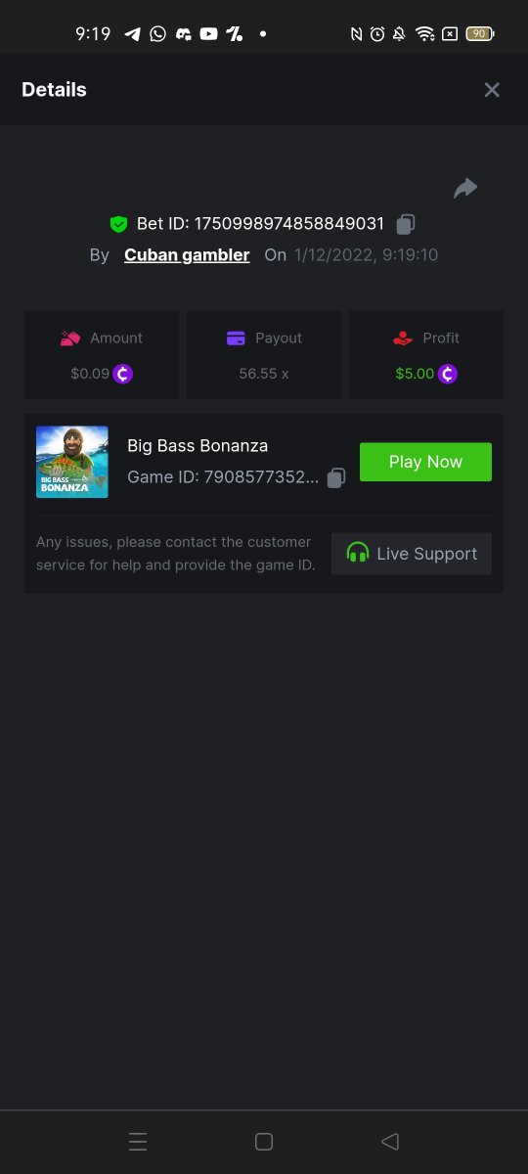Tap the Payout card icon
528x1174 pixels.
click(x=236, y=339)
